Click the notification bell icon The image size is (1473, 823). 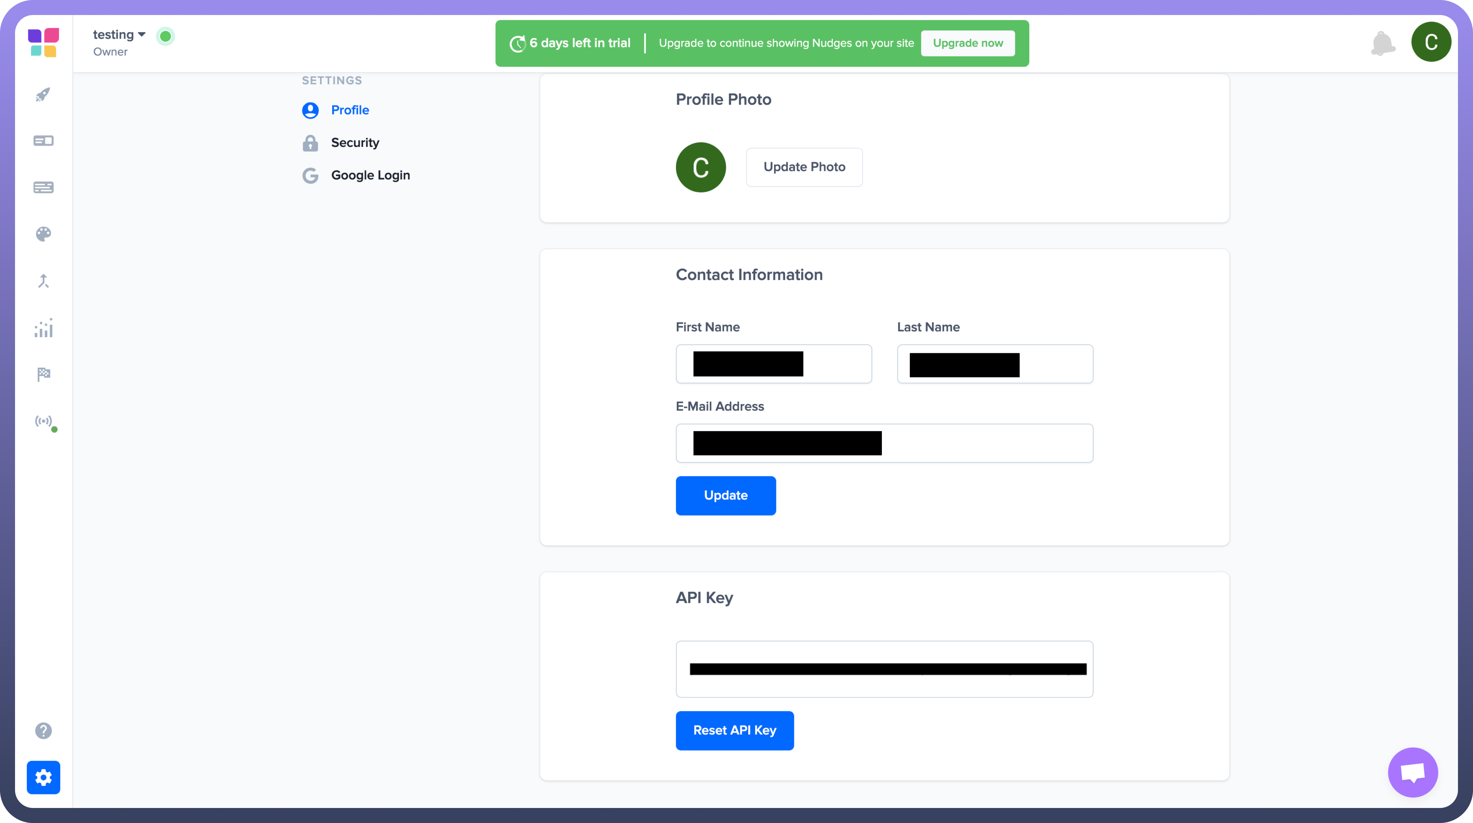click(1383, 43)
